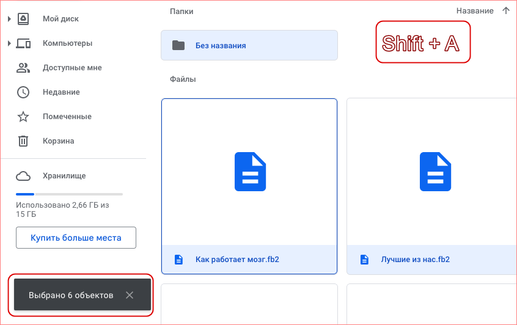Select the Помеченные star icon
This screenshot has width=517, height=325.
point(23,116)
